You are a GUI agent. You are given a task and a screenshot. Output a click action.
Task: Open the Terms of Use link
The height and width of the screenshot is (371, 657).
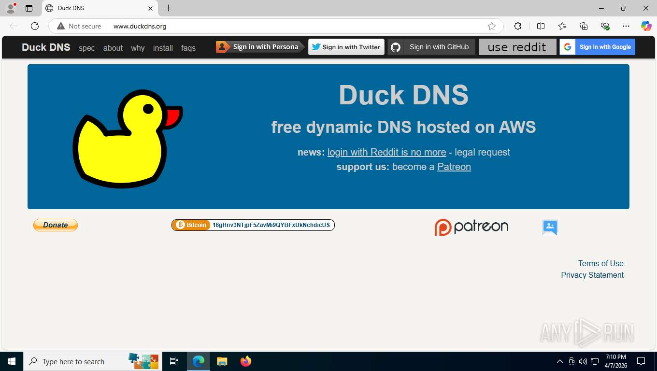600,263
